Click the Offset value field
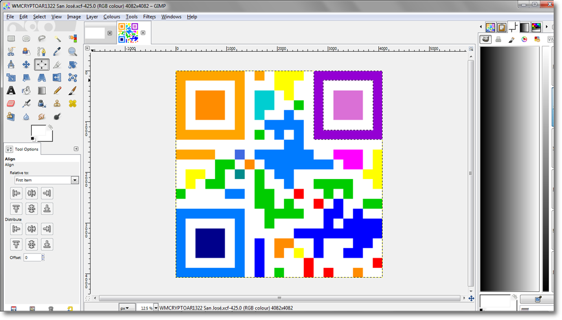 [x=32, y=258]
